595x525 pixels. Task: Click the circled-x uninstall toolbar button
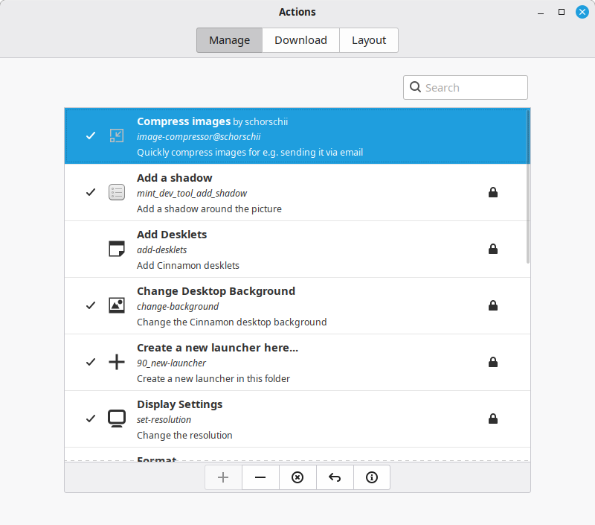coord(297,477)
